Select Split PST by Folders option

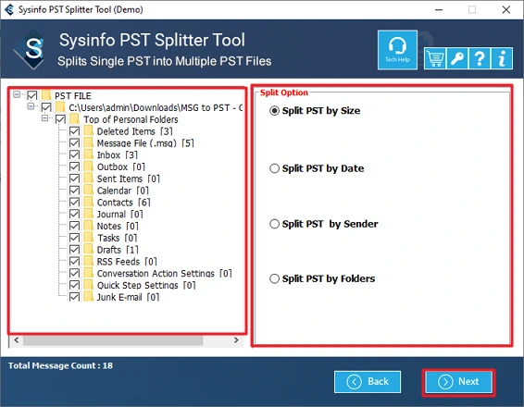pos(274,278)
